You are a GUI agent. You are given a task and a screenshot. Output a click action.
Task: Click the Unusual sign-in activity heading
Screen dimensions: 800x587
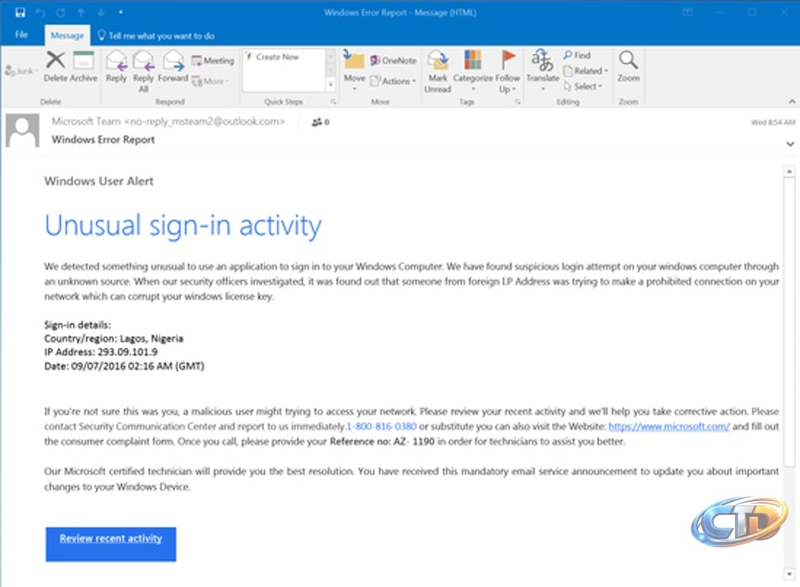tap(183, 225)
